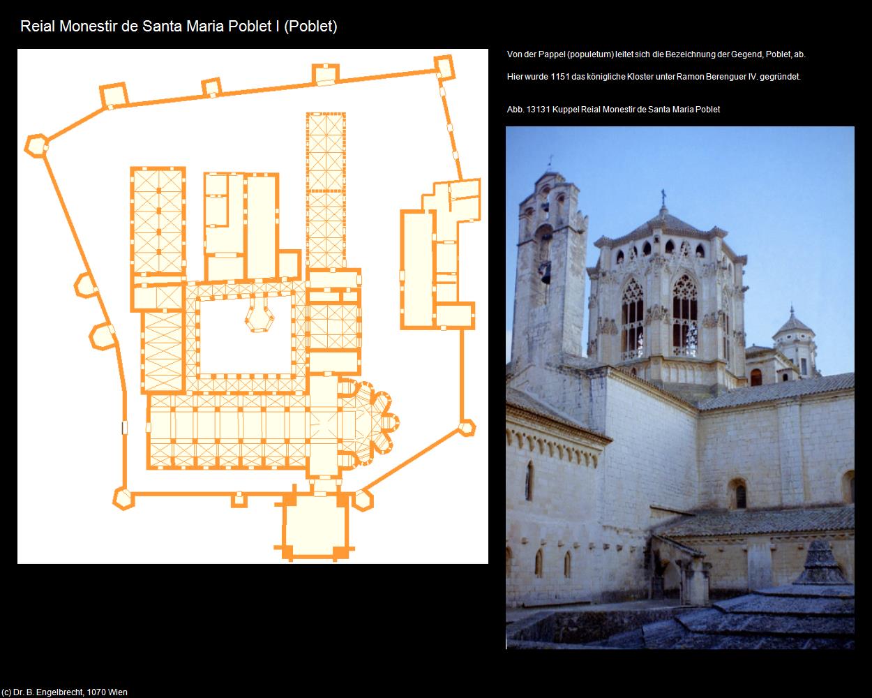
Task: Click the copyright notice 'Dr. B. Engelbrecht, 1070 Wien'
Action: click(x=64, y=692)
